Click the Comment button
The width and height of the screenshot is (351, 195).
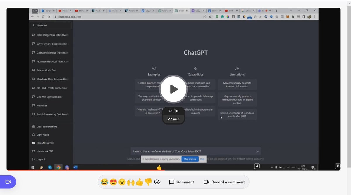tap(182, 182)
